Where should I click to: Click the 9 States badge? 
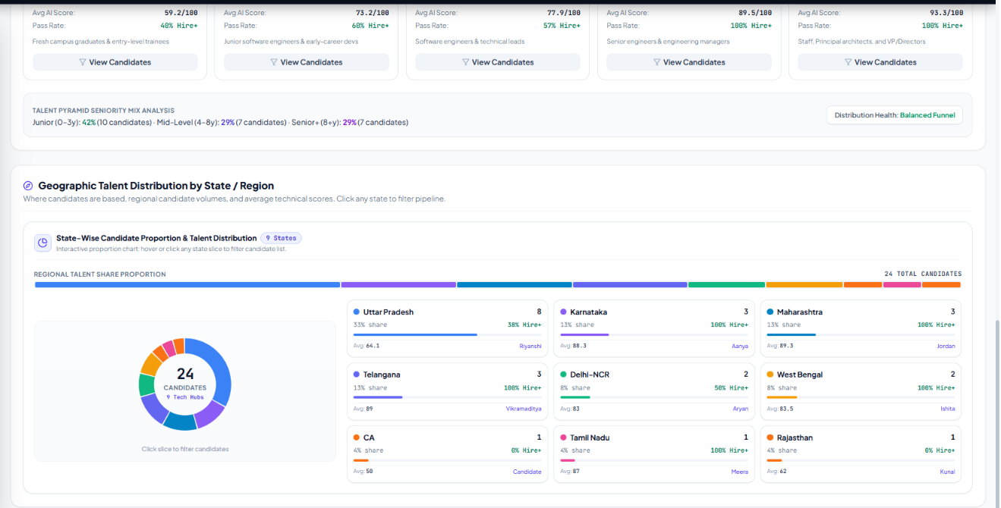(281, 238)
